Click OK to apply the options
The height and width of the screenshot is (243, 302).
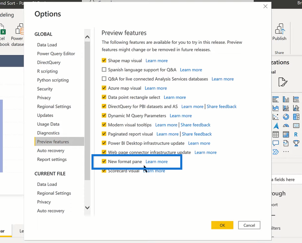point(222,225)
